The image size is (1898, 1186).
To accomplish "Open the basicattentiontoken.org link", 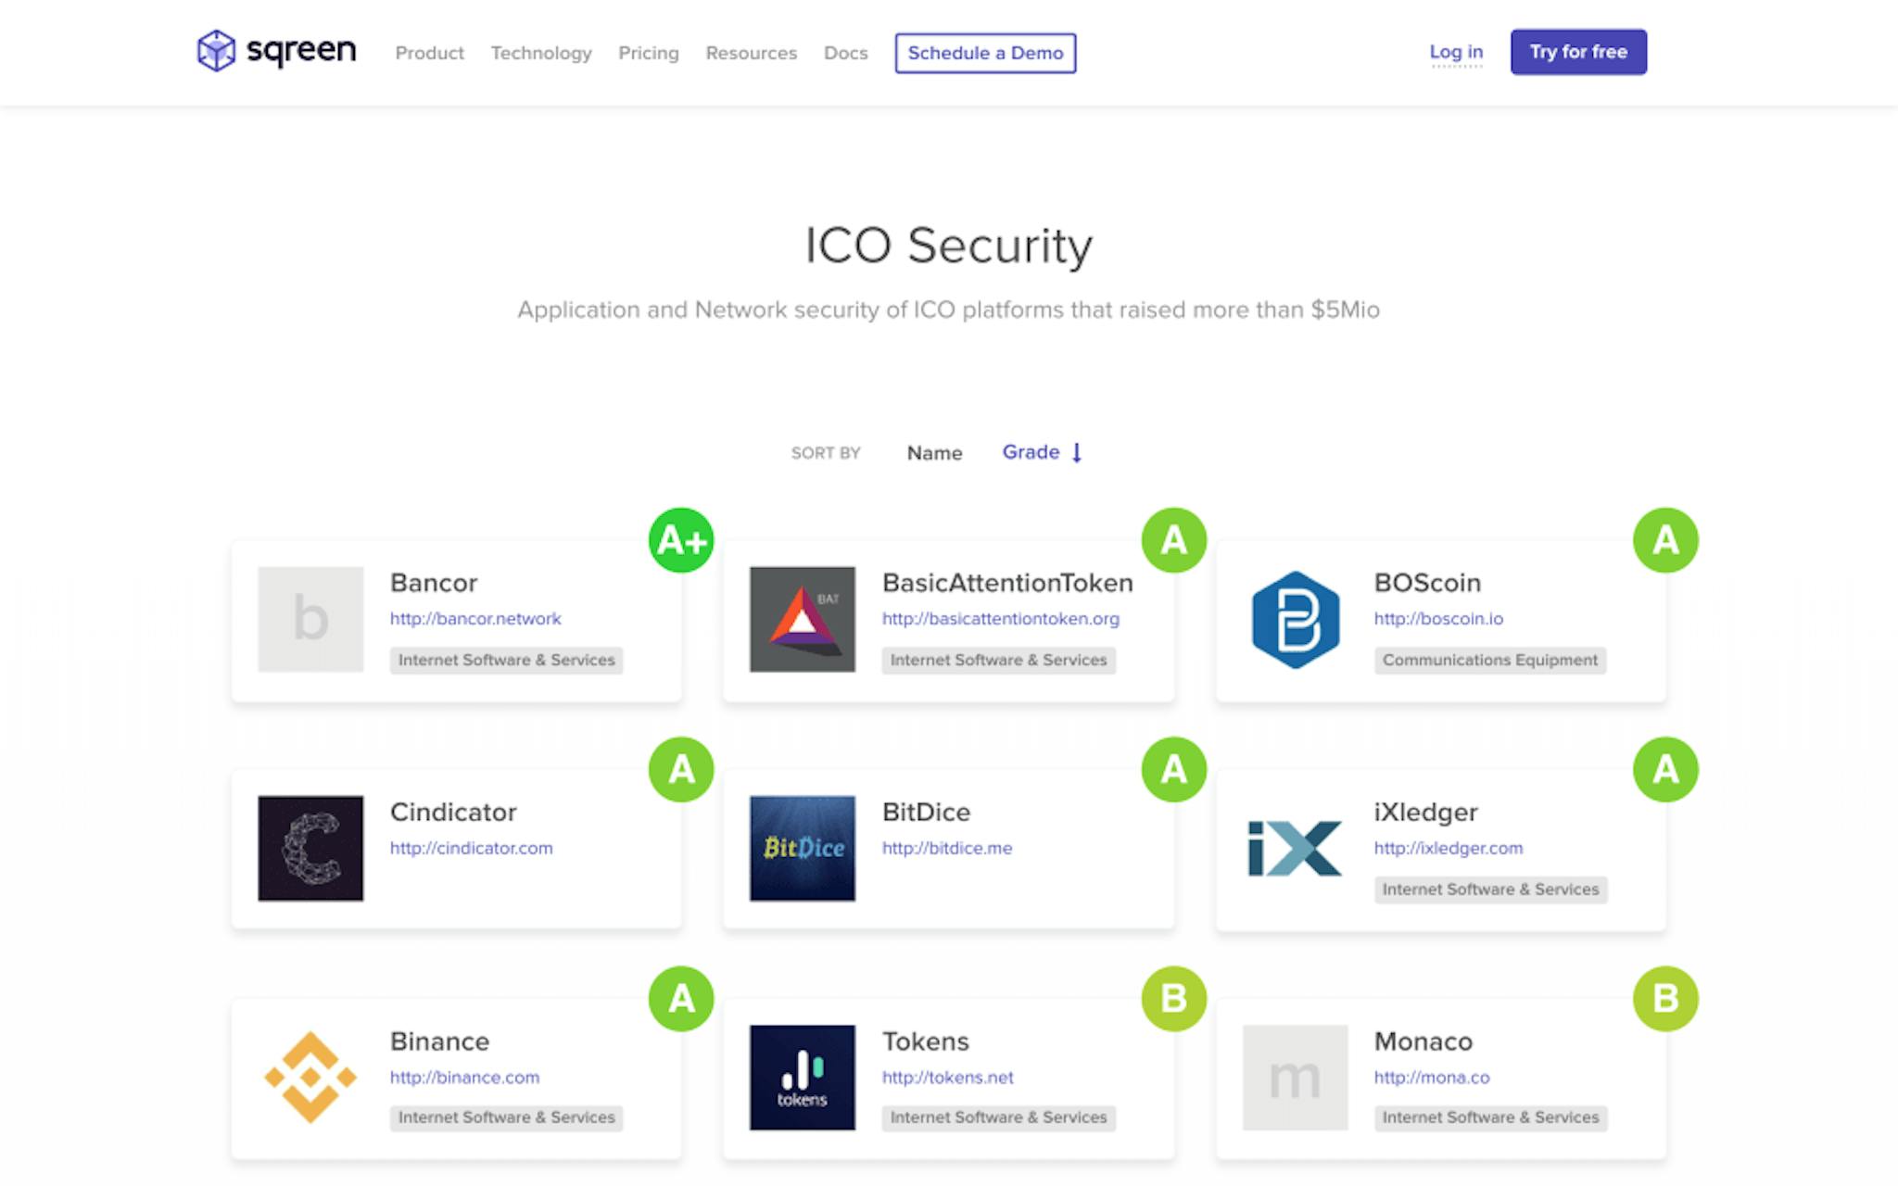I will [x=1001, y=618].
